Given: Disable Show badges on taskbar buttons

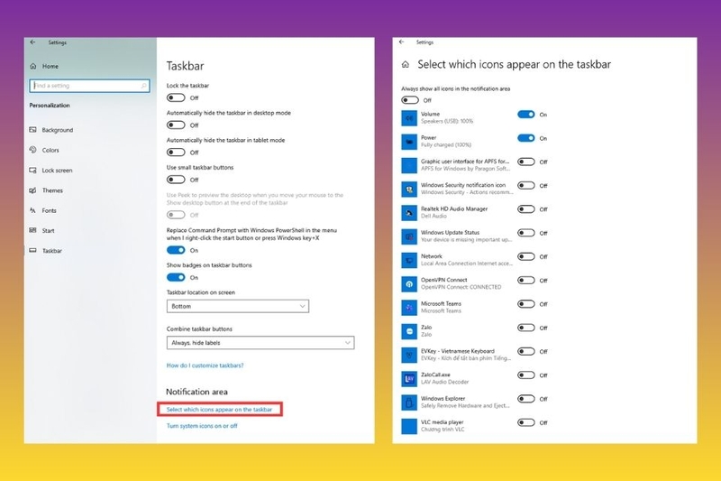Looking at the screenshot, I should pyautogui.click(x=176, y=277).
